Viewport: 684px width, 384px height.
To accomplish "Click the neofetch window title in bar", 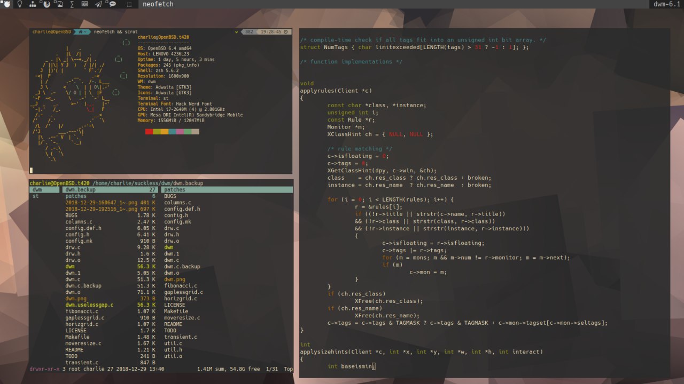I will coord(158,4).
